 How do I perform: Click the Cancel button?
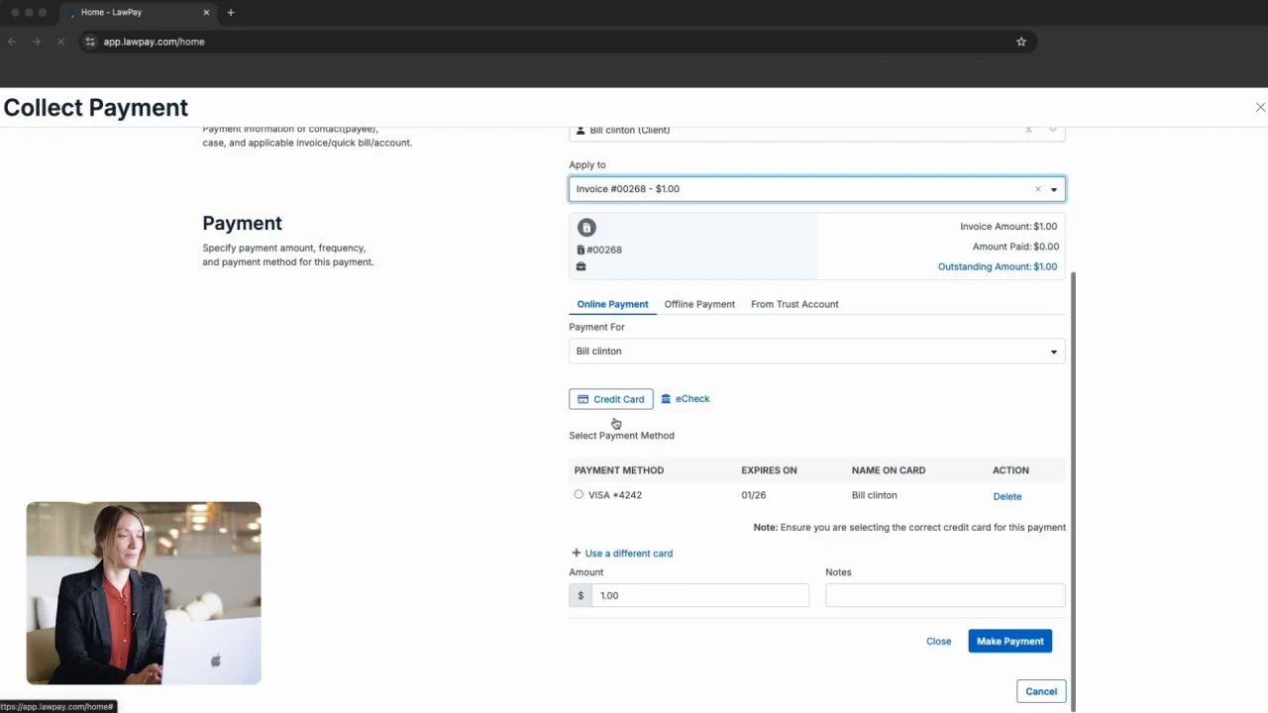click(x=1041, y=691)
